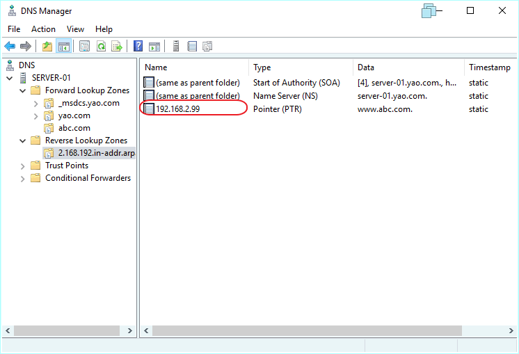519x354 pixels.
Task: Sort by the Data column header
Action: pyautogui.click(x=408, y=67)
